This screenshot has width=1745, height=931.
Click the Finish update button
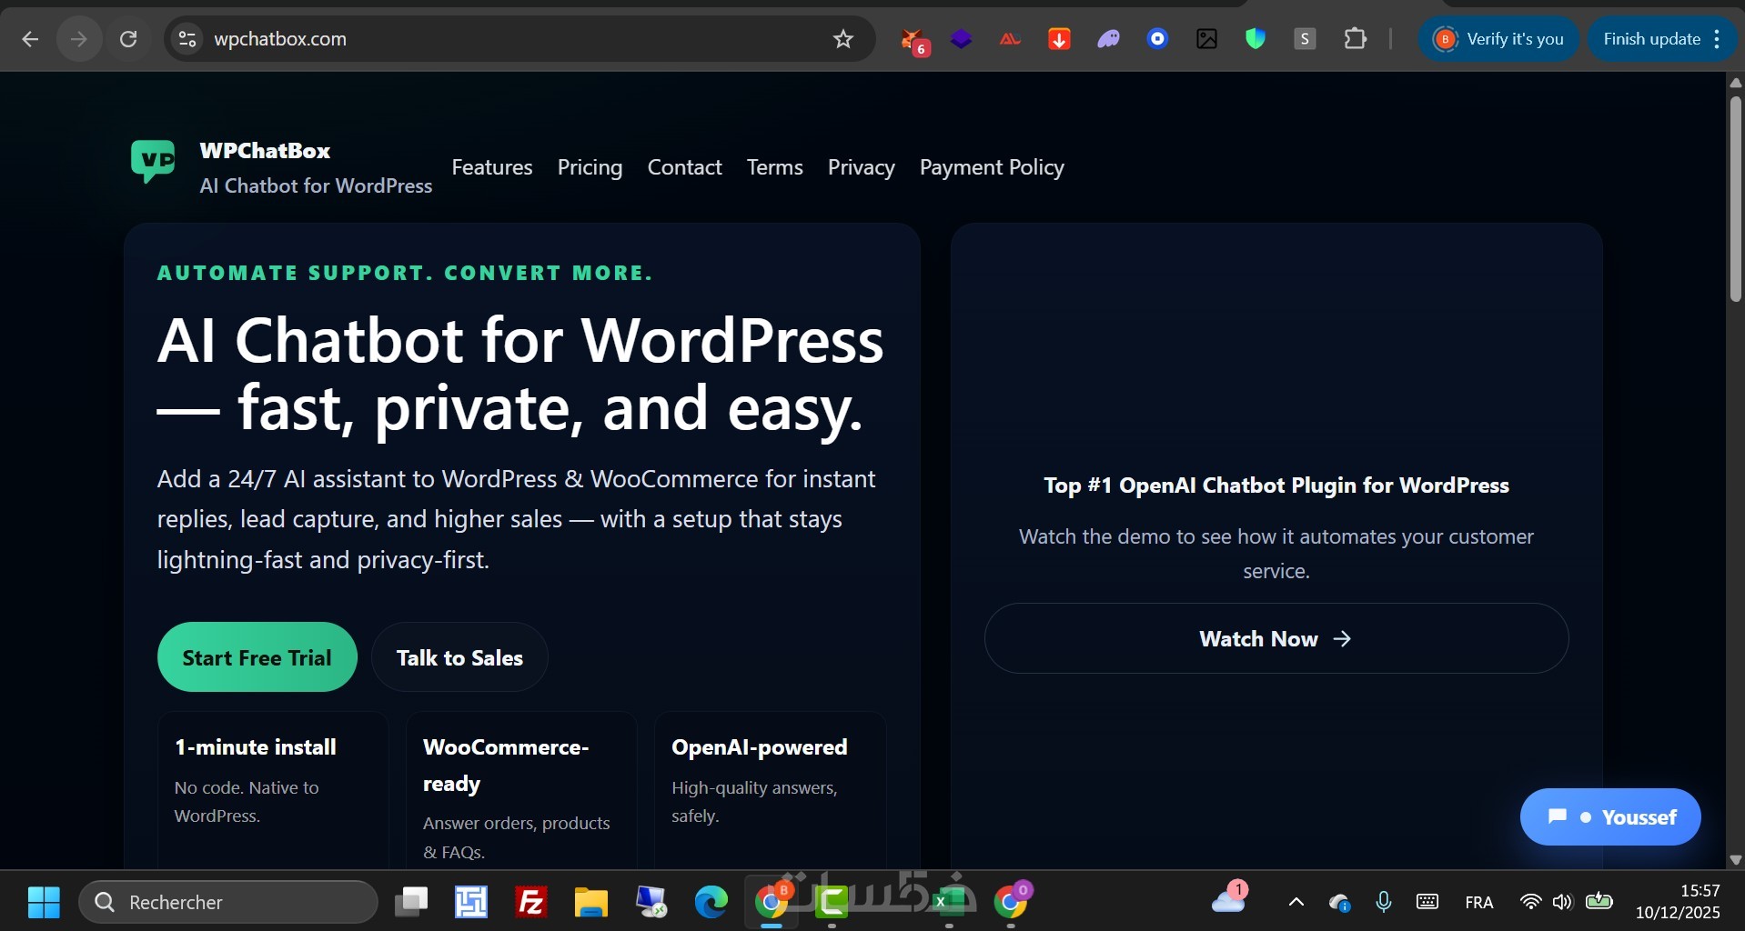pos(1663,39)
